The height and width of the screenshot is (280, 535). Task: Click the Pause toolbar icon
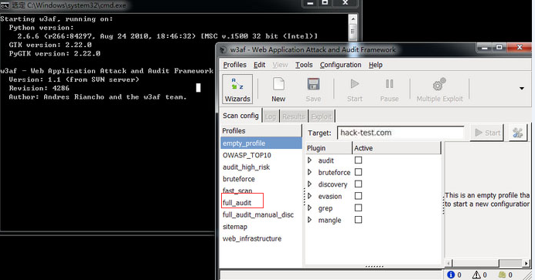pyautogui.click(x=390, y=84)
